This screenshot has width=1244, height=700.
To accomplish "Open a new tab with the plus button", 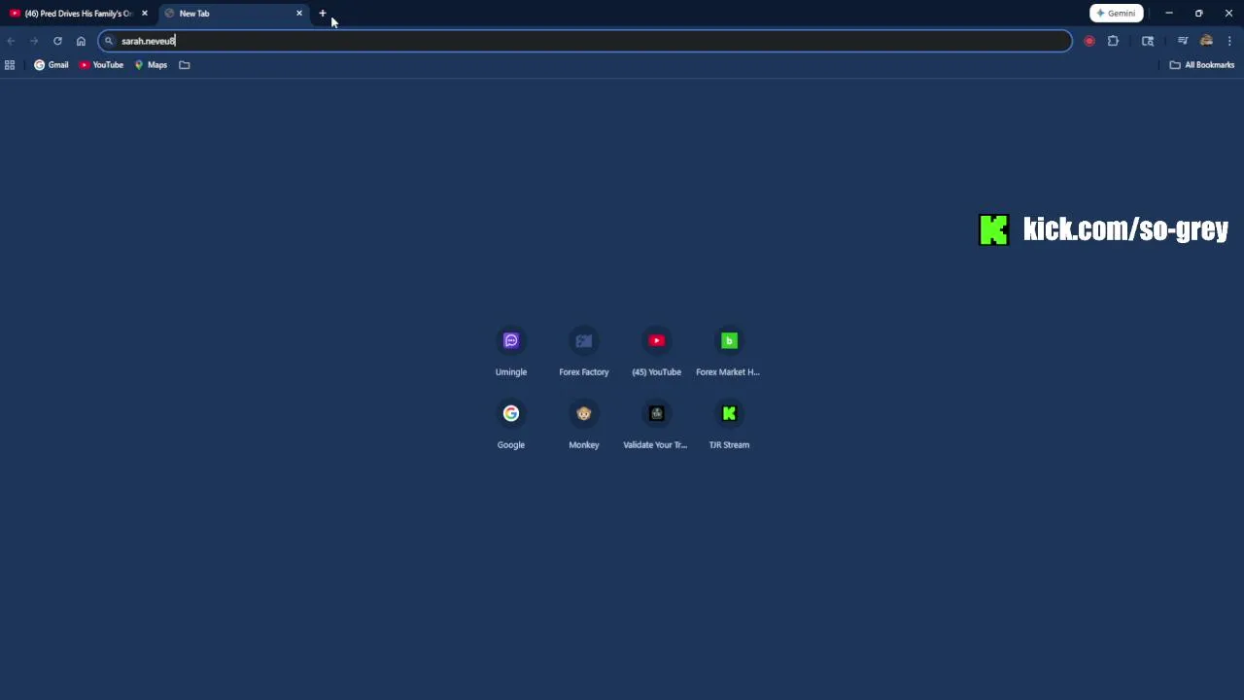I will pyautogui.click(x=323, y=14).
